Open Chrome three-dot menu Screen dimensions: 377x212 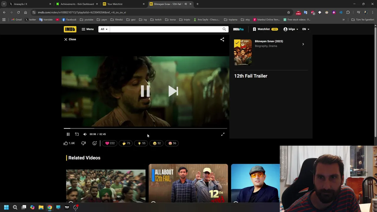click(373, 12)
